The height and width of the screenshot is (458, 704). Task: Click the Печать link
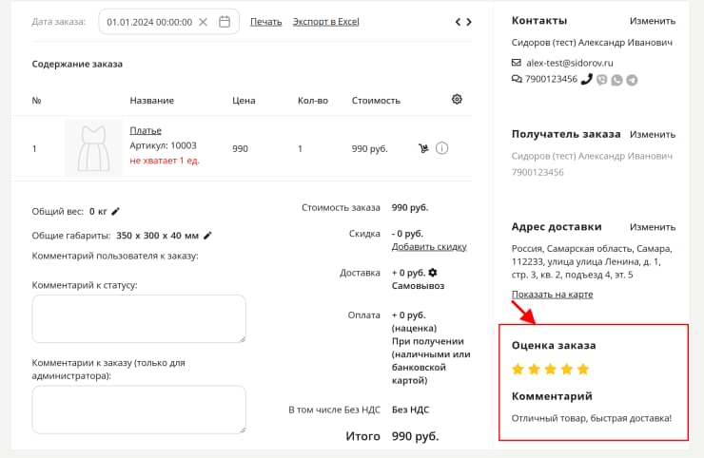click(x=265, y=22)
